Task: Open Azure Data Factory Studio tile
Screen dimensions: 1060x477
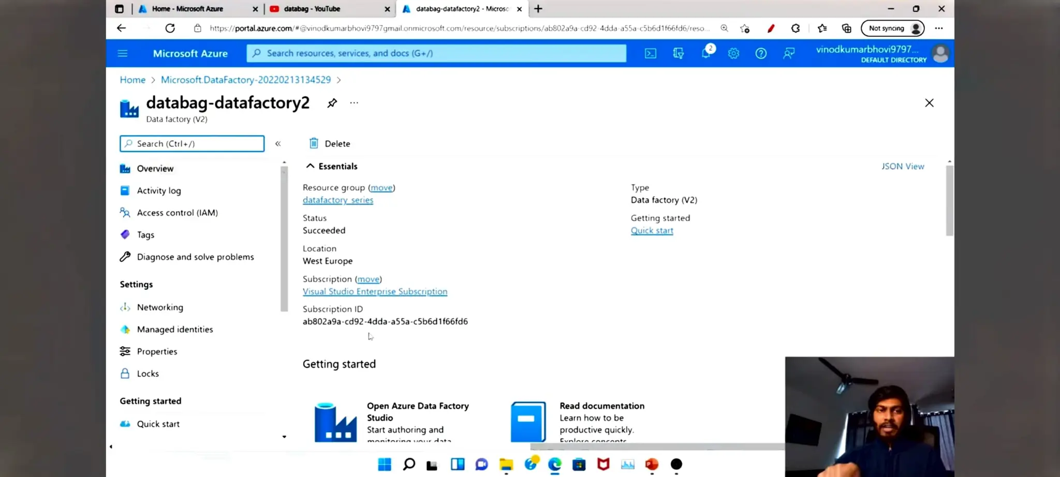Action: coord(393,422)
